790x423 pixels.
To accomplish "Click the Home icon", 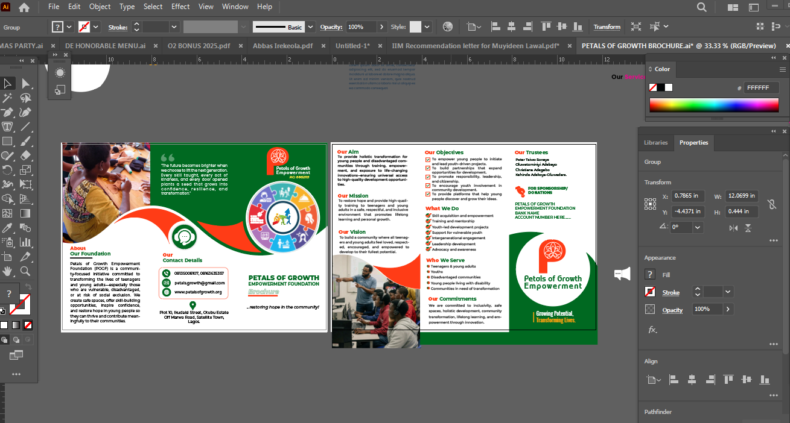I will pyautogui.click(x=24, y=7).
